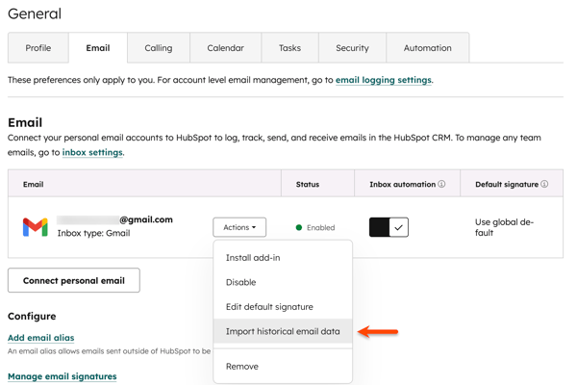Viewport: 577px width, 385px height.
Task: Open the Calling tab
Action: tap(159, 48)
